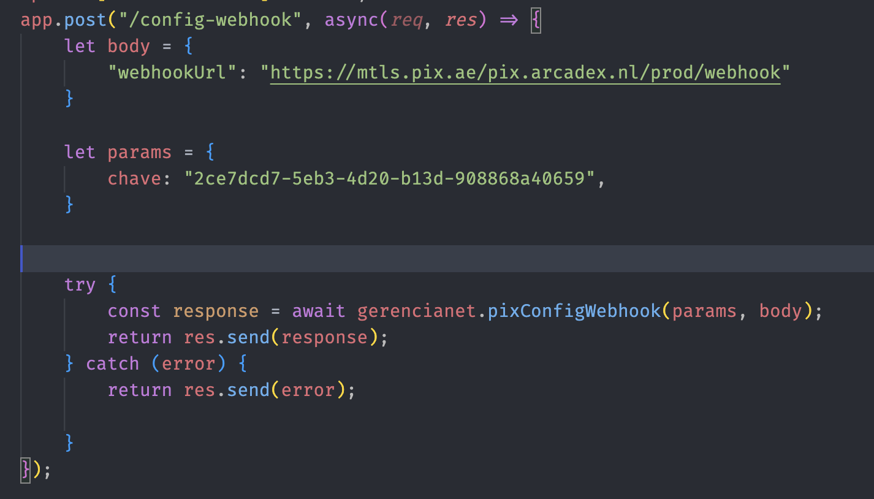
Task: Place cursor on the pixConfigWebhook method call
Action: click(574, 311)
